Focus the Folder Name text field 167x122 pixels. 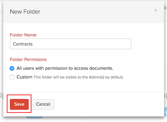point(70,44)
